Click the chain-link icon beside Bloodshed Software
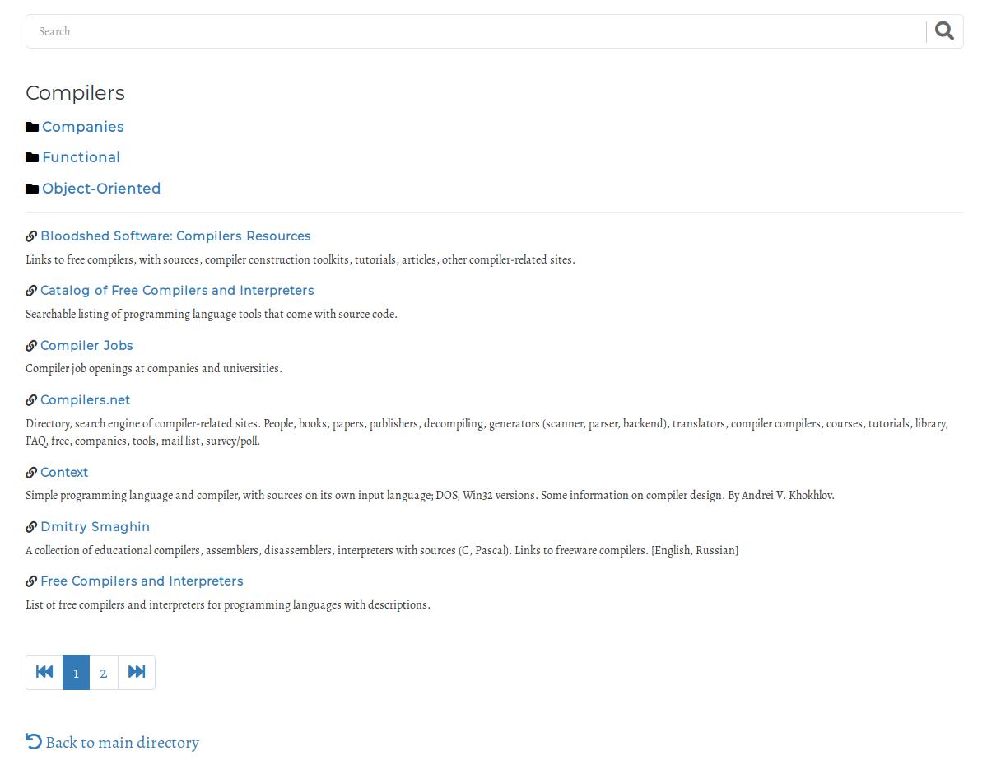Image resolution: width=987 pixels, height=770 pixels. click(31, 236)
